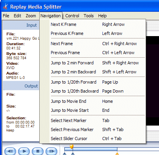Click the output size value -/-

8,111
